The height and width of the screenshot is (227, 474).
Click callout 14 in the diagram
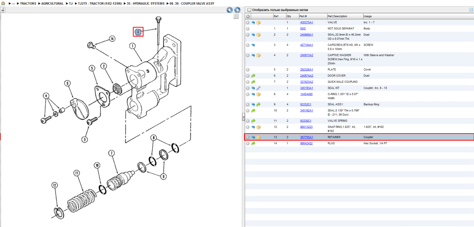point(112,39)
